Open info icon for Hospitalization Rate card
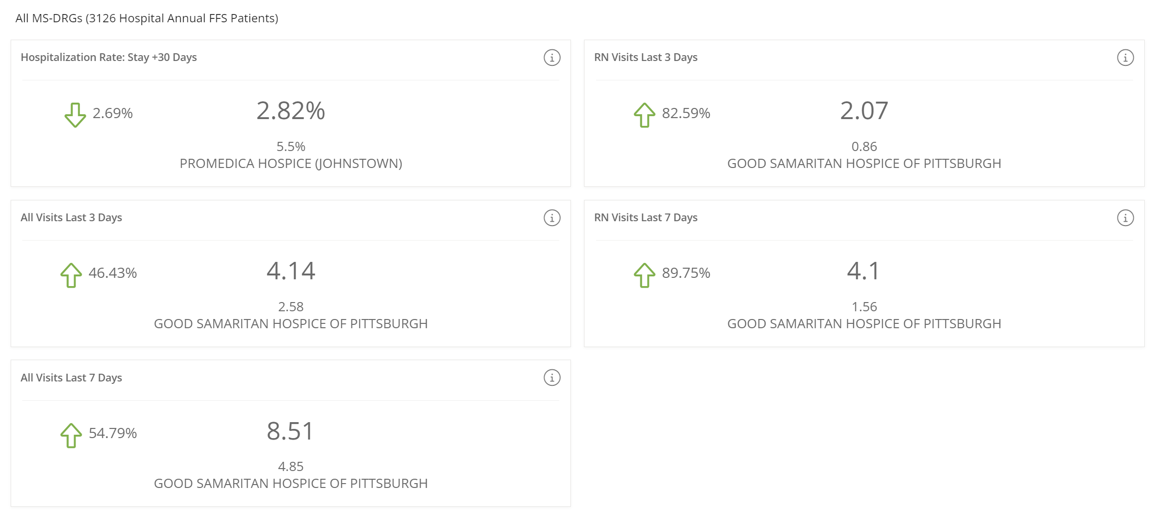Screen dimensions: 1153x517 (x=552, y=58)
